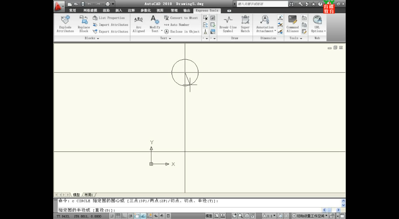Select the Super Hatch tool
The height and width of the screenshot is (219, 399).
(x=245, y=24)
